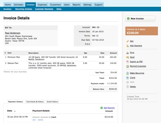Click Add Payment link in Payment History
This screenshot has width=161, height=123.
pyautogui.click(x=109, y=108)
